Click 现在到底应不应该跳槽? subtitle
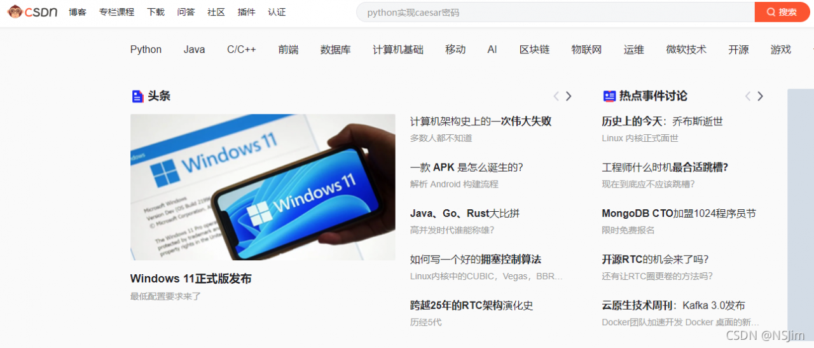This screenshot has width=814, height=348. (x=648, y=184)
